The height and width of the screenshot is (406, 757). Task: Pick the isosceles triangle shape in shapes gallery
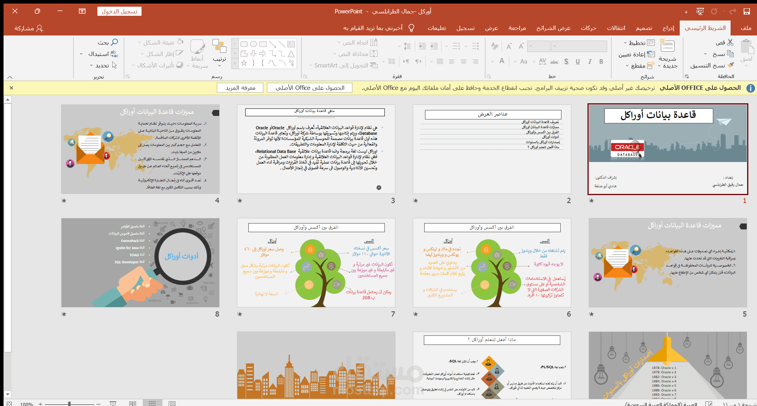291,54
